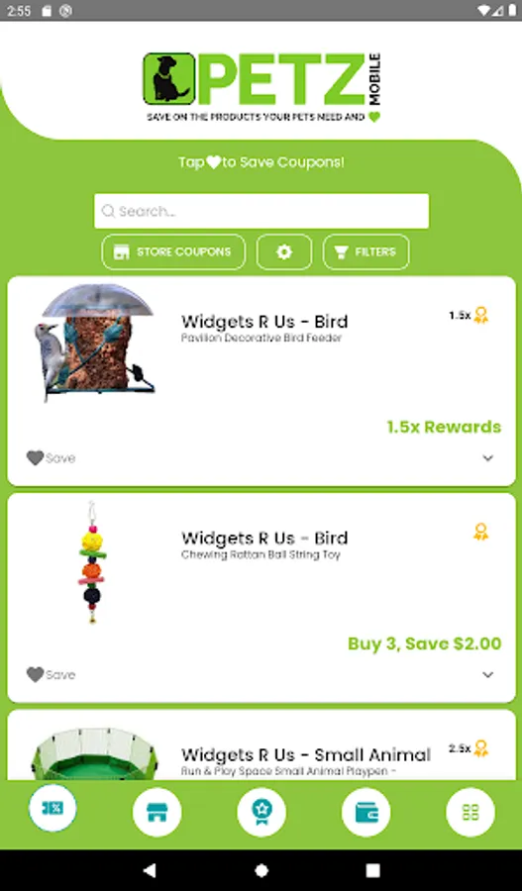Tap the 1.5x ribbon badge on Bird Feeder
Viewport: 522px width, 891px height.
[x=469, y=316]
